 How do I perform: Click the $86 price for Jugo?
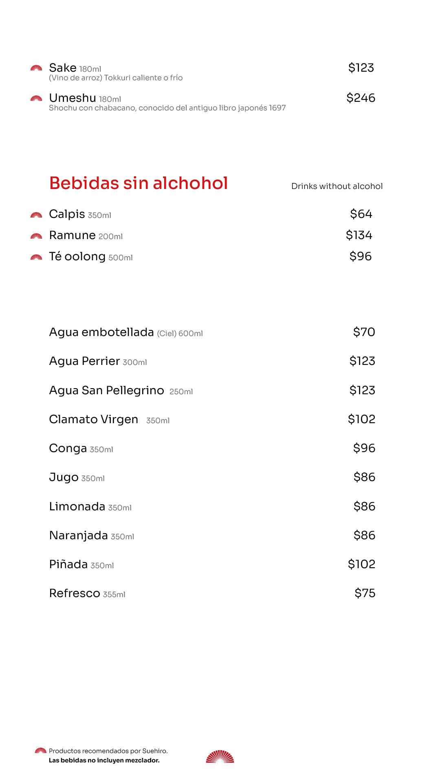[x=364, y=477]
